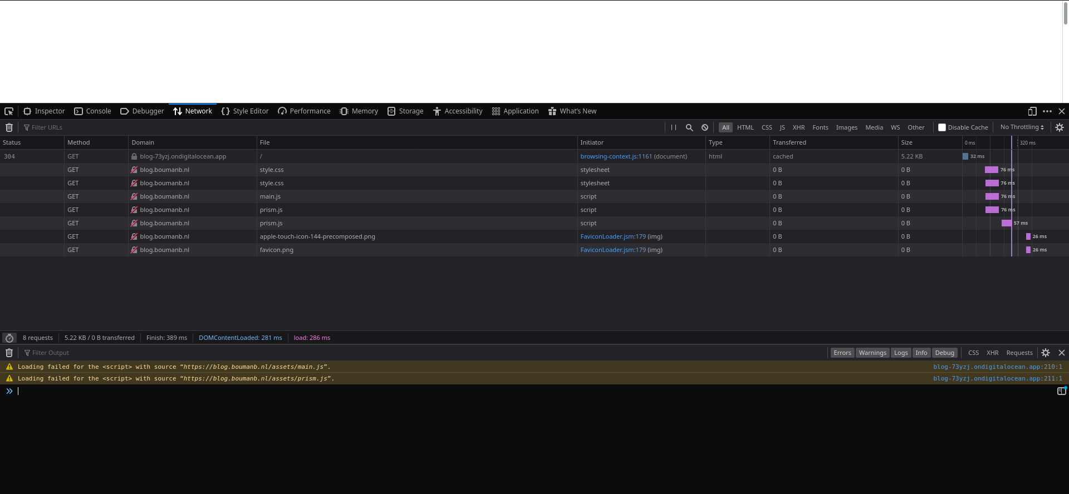Enable the Disable Cache checkbox
This screenshot has height=494, width=1069.
pyautogui.click(x=942, y=127)
